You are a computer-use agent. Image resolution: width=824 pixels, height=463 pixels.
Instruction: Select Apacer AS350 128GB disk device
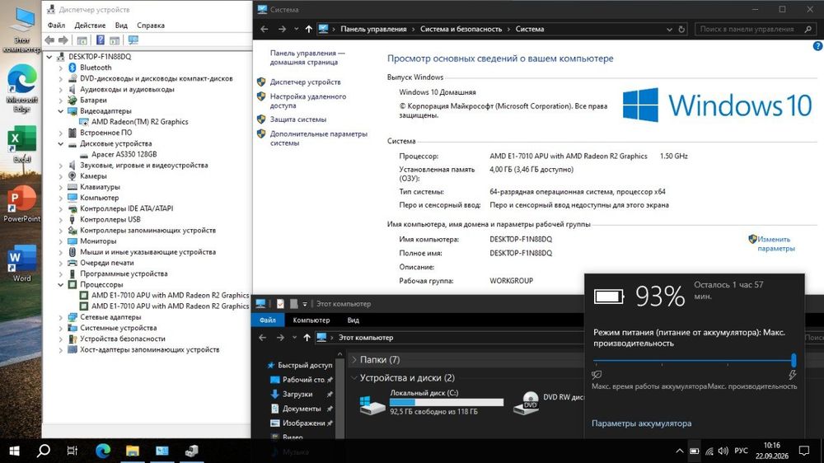[x=124, y=155]
